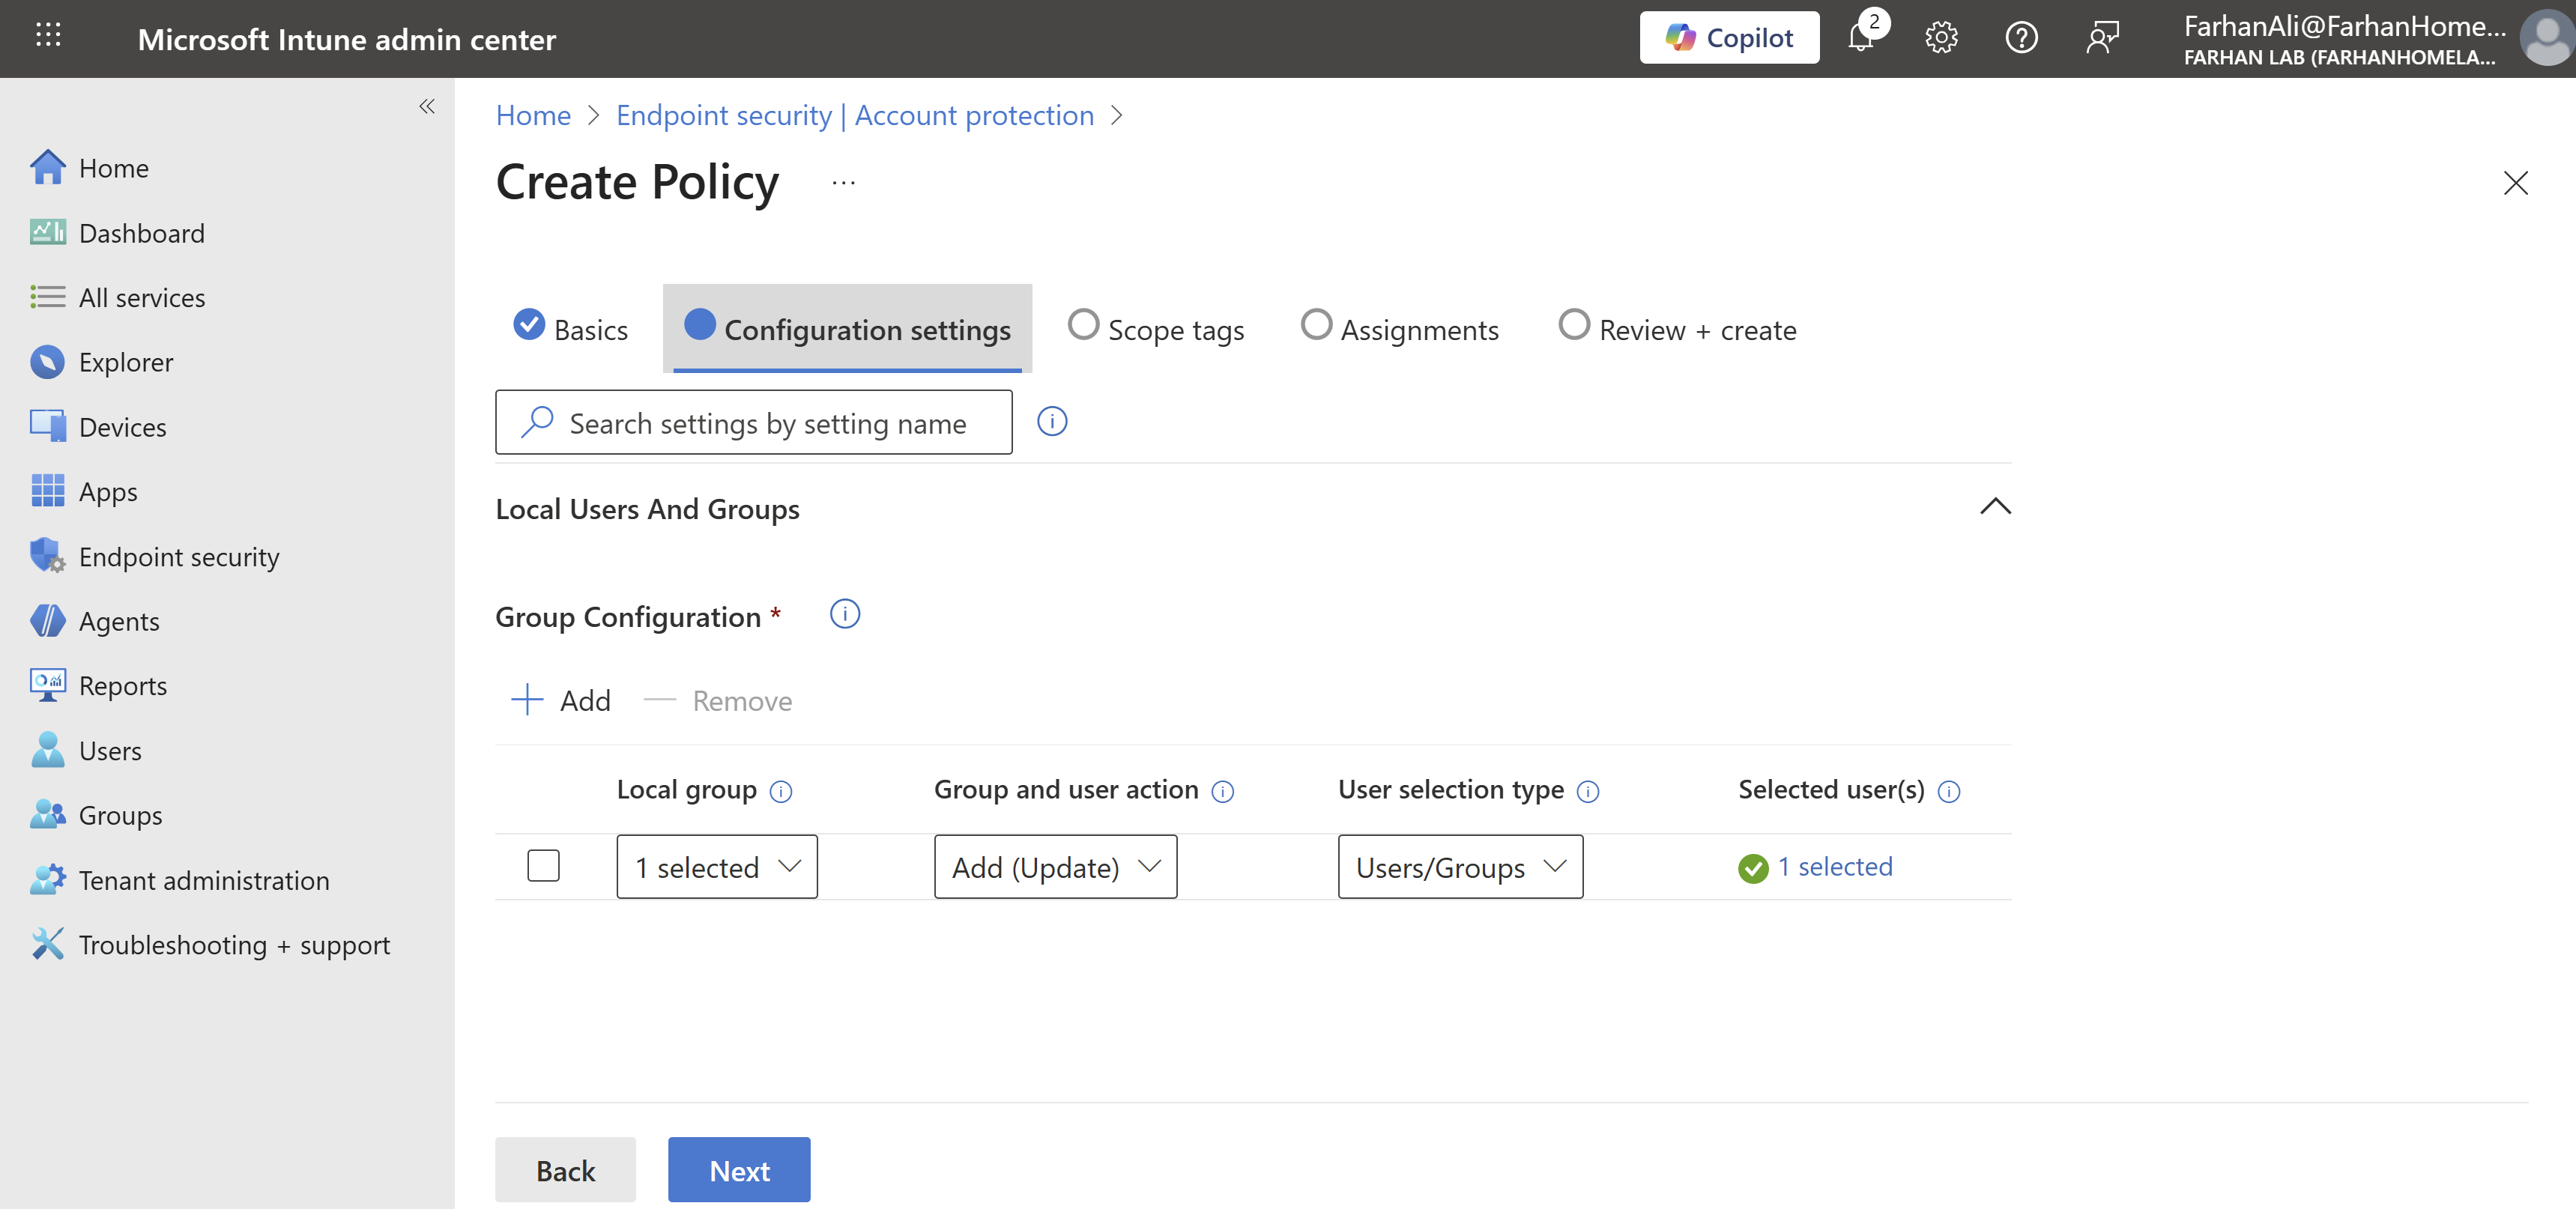Open the app launcher grid icon
Image resolution: width=2576 pixels, height=1209 pixels.
click(x=48, y=36)
